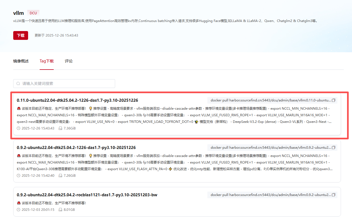Click the vLLM description paragraph under the title

tap(166, 21)
